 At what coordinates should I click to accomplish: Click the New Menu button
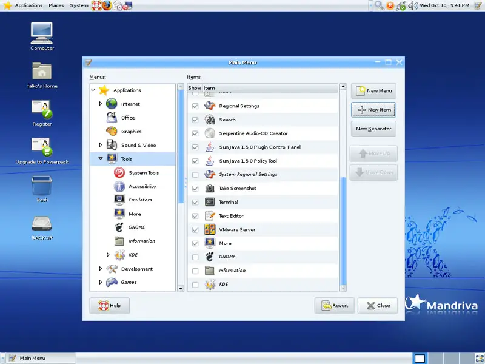pos(373,91)
